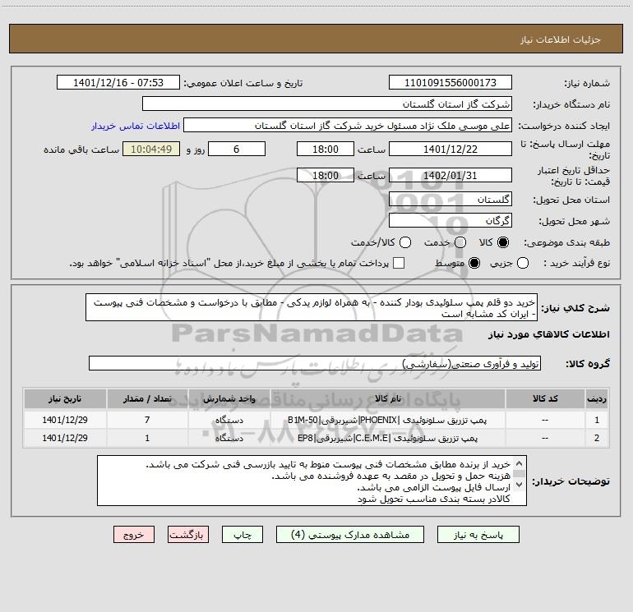Click the C.E.M.E EP8 pump item name
633x612 pixels.
[387, 438]
